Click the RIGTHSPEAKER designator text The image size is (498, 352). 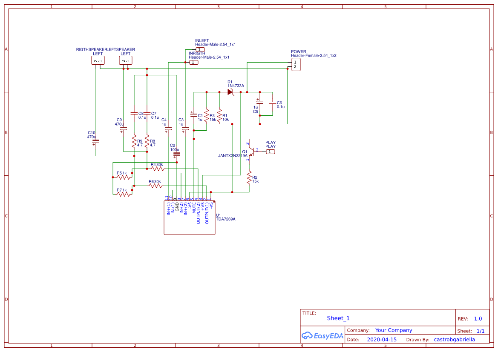(92, 49)
